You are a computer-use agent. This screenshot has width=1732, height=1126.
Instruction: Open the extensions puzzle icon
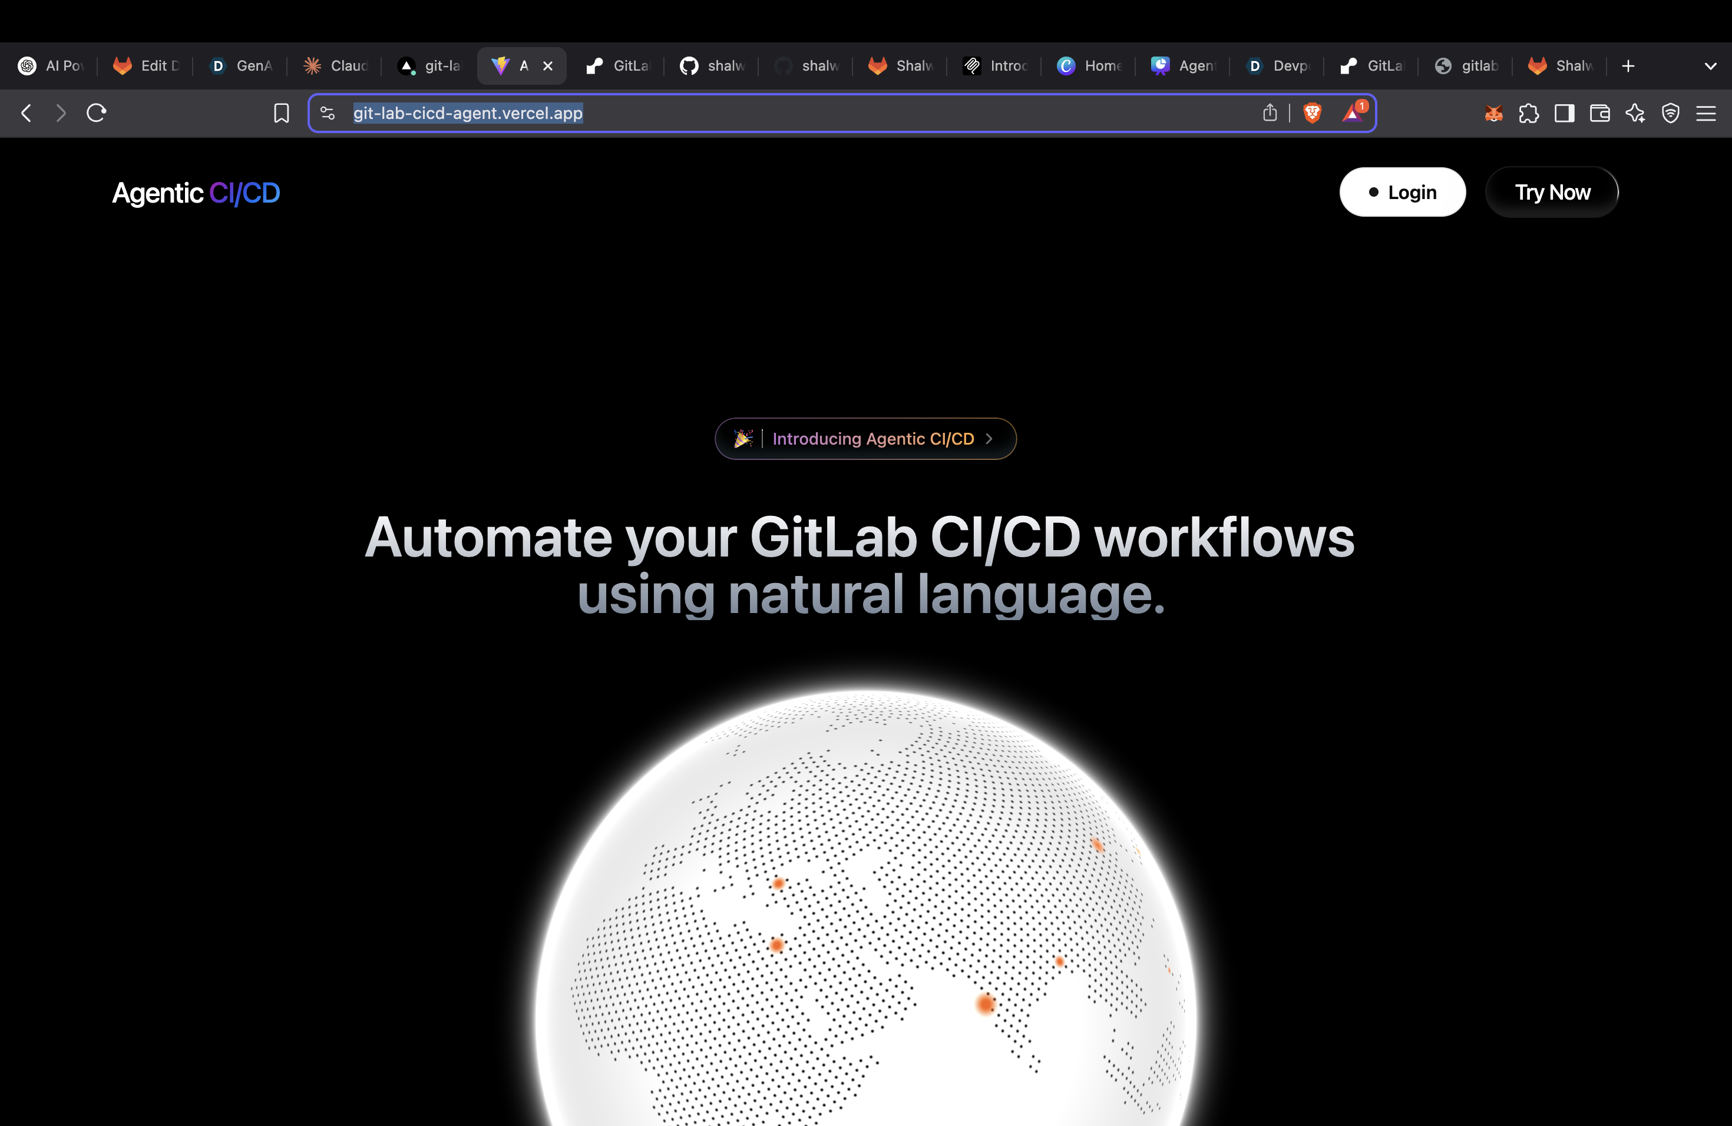point(1529,114)
